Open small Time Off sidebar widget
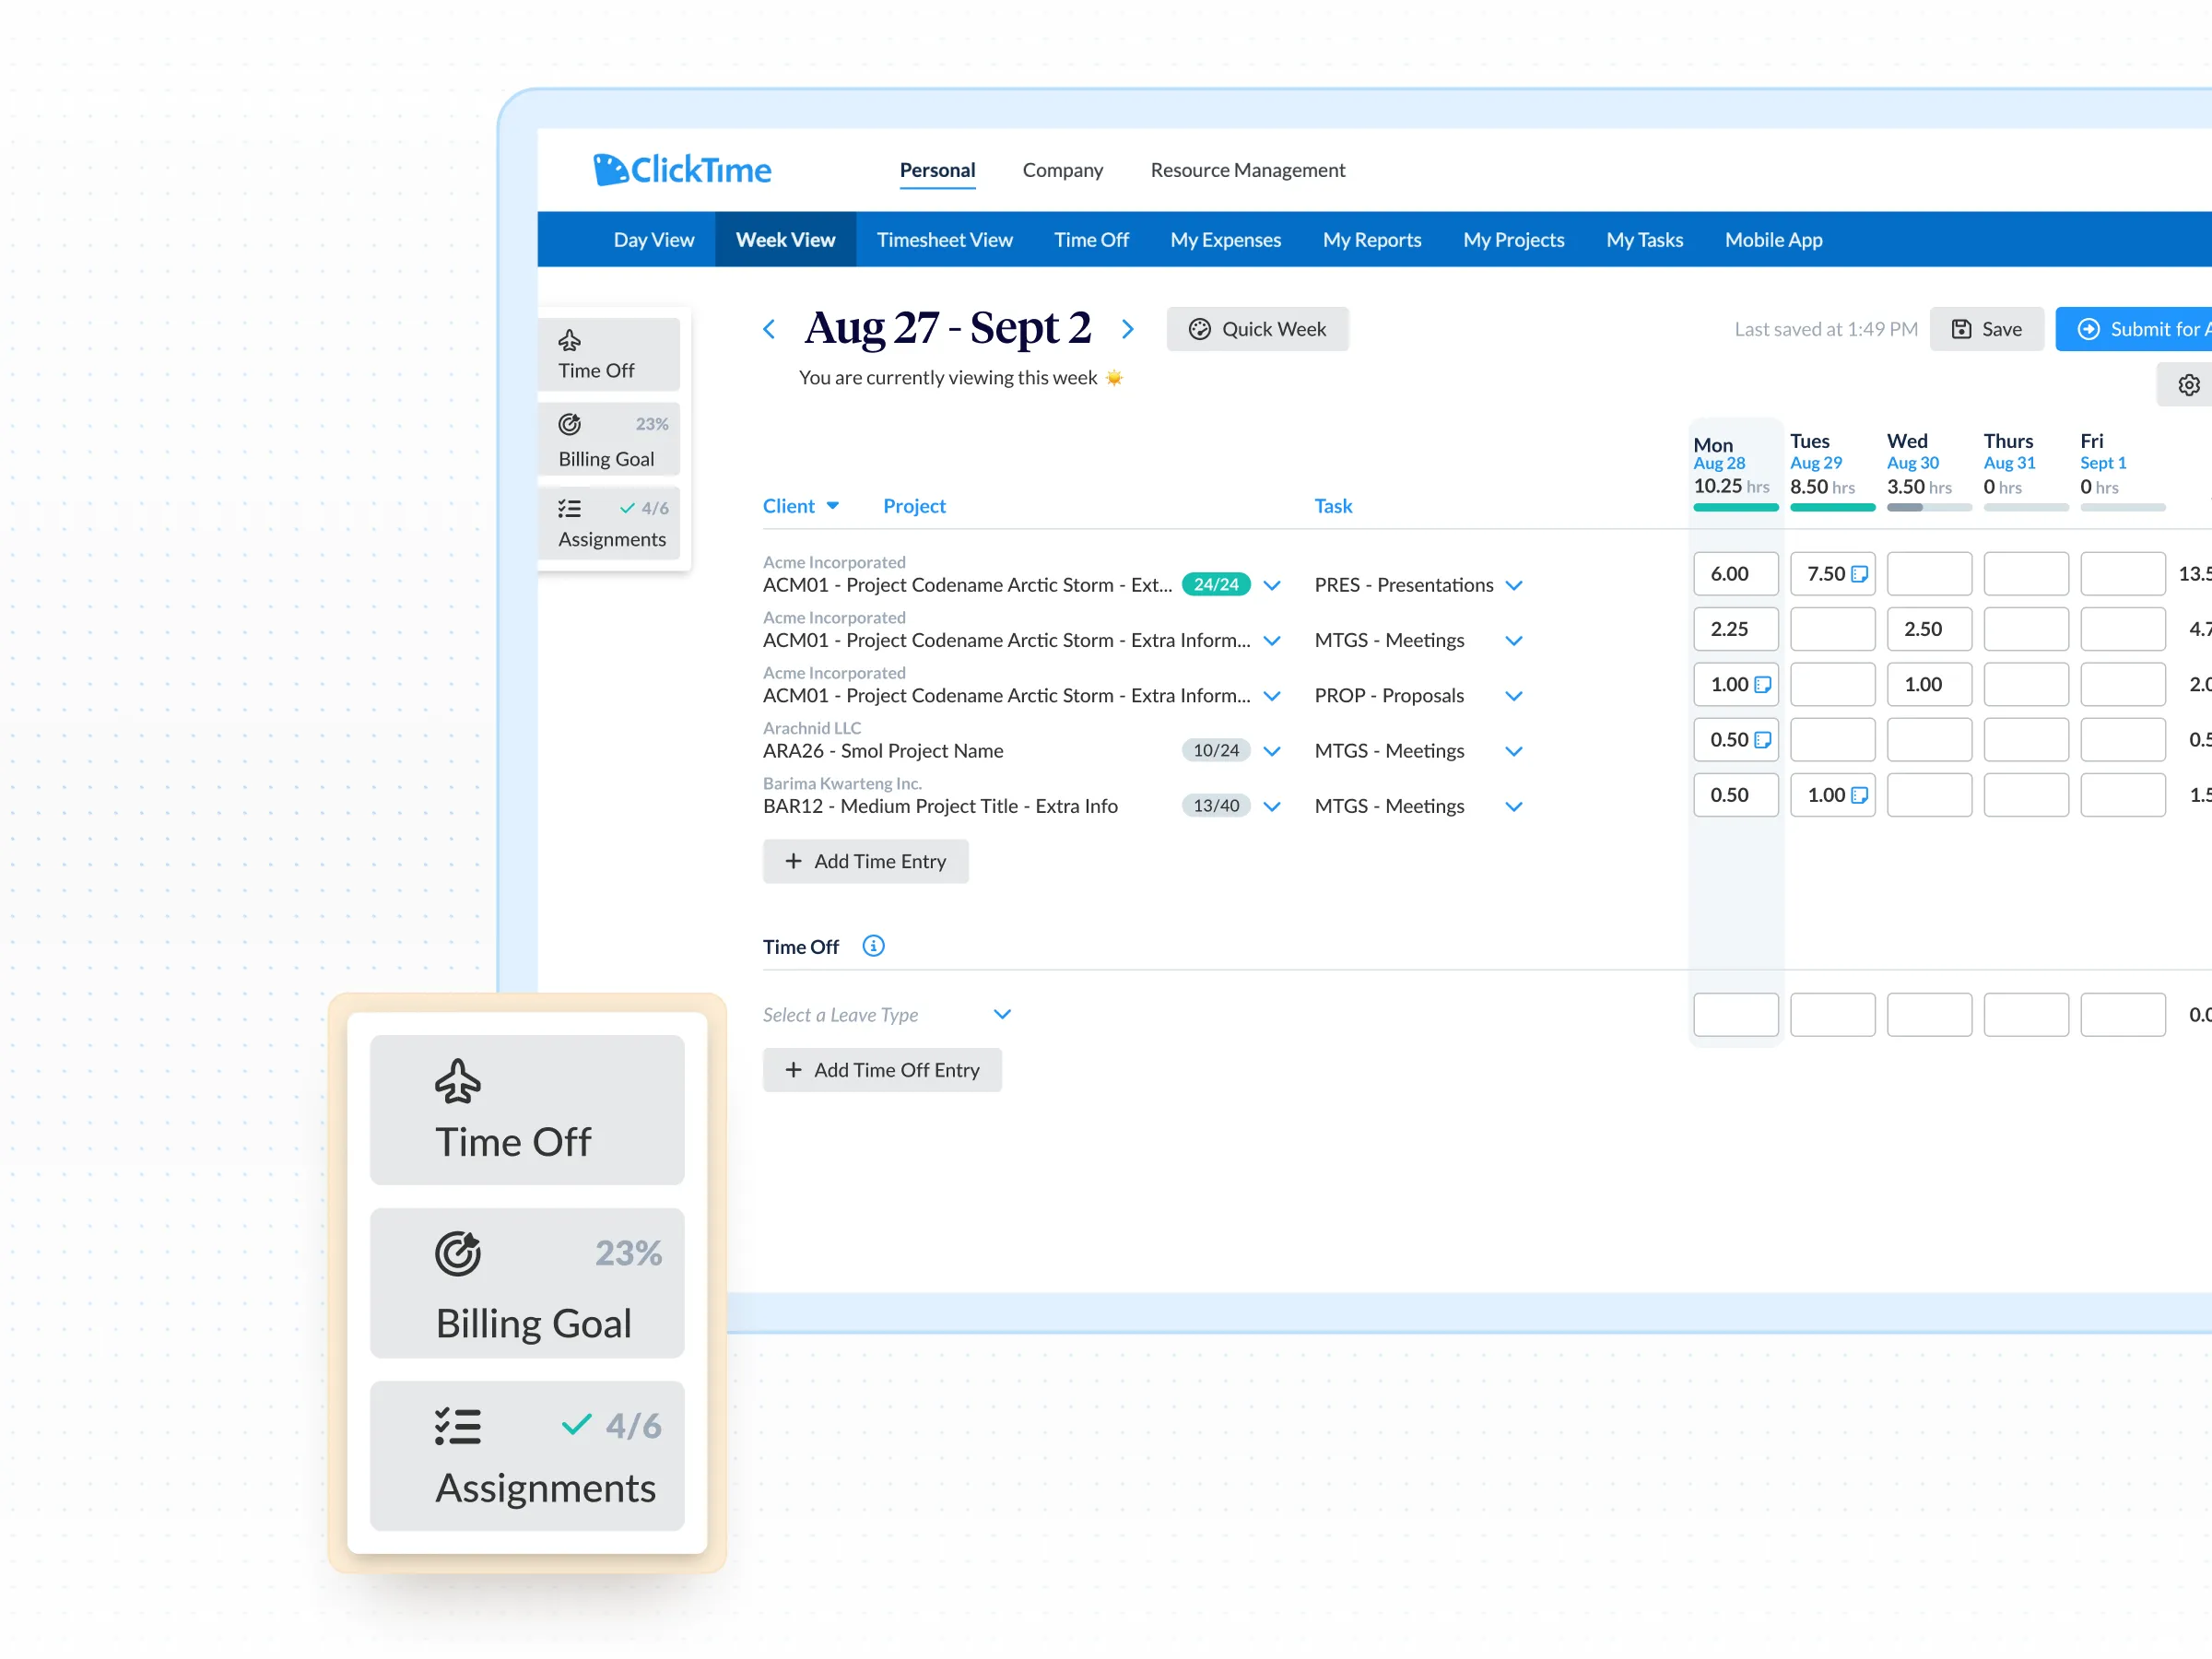 tap(609, 354)
